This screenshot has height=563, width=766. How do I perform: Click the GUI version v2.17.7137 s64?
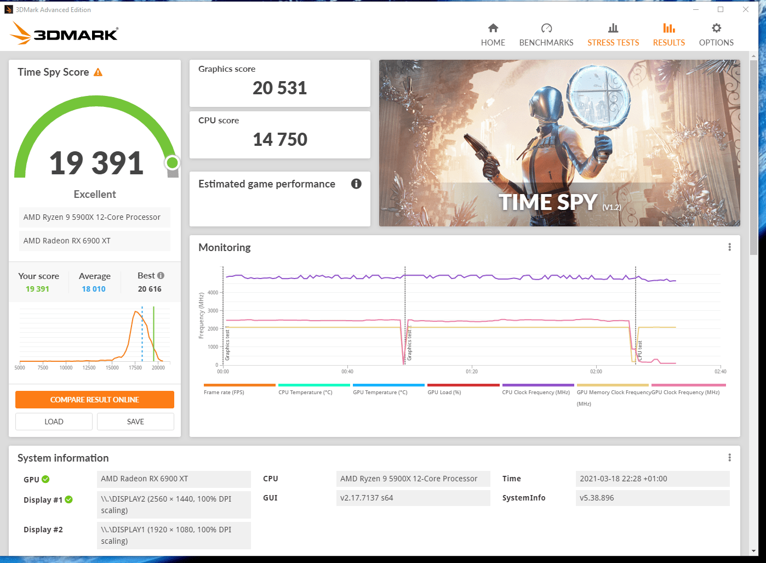[413, 498]
